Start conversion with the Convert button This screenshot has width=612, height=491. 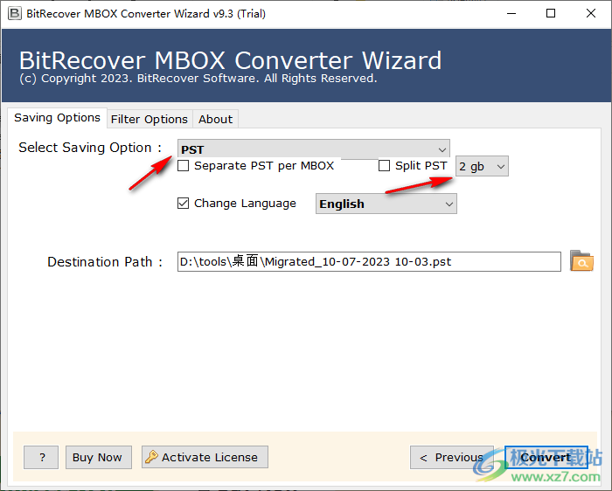tap(546, 457)
